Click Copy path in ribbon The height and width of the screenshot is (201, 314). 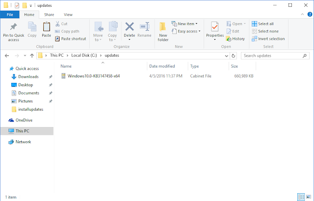point(67,31)
